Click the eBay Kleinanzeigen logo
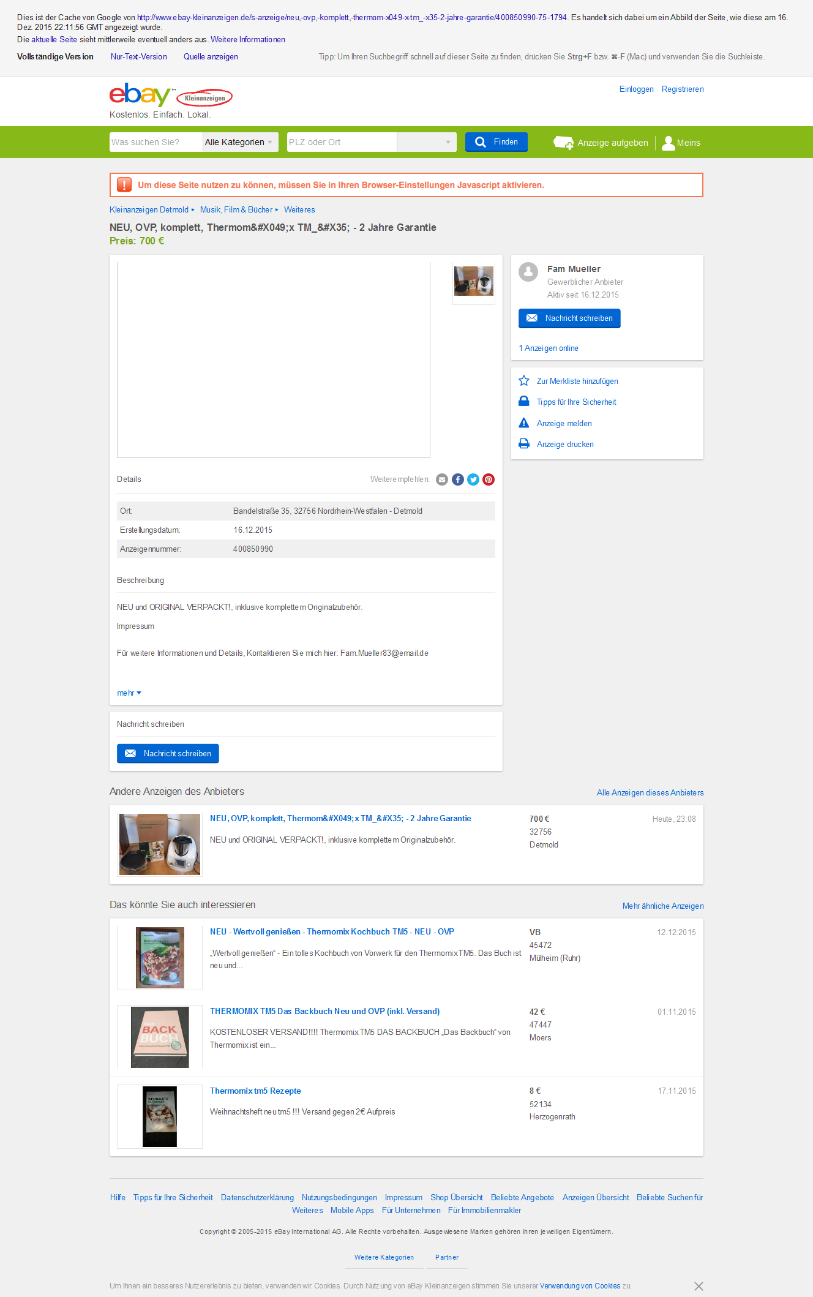Viewport: 813px width, 1297px height. tap(171, 96)
